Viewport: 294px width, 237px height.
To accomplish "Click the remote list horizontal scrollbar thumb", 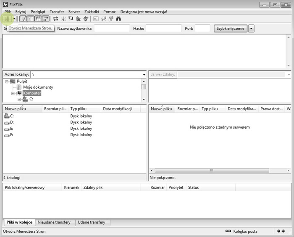I will 212,171.
